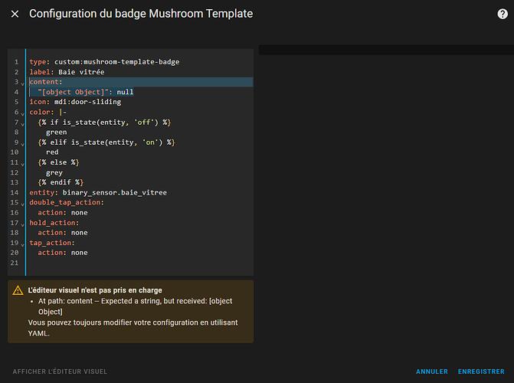Click Annuler to cancel changes

(432, 372)
